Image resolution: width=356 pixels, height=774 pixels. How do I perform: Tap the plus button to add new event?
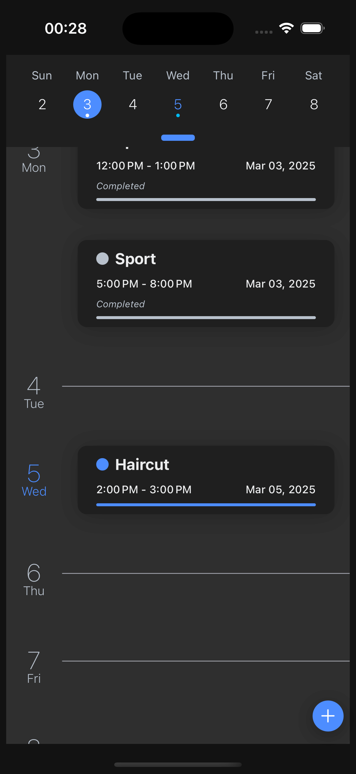(328, 716)
